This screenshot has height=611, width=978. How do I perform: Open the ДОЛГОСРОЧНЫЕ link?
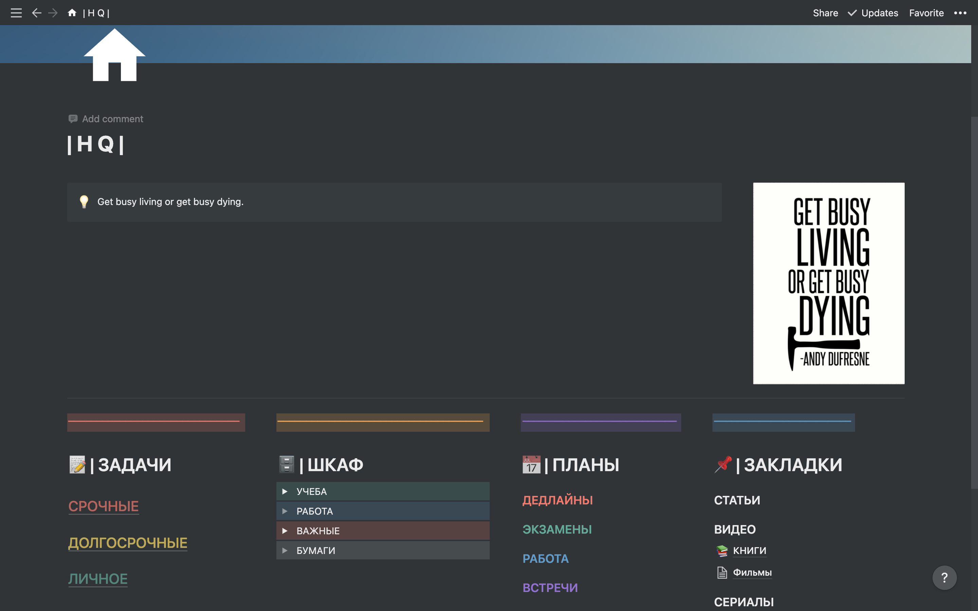(128, 542)
